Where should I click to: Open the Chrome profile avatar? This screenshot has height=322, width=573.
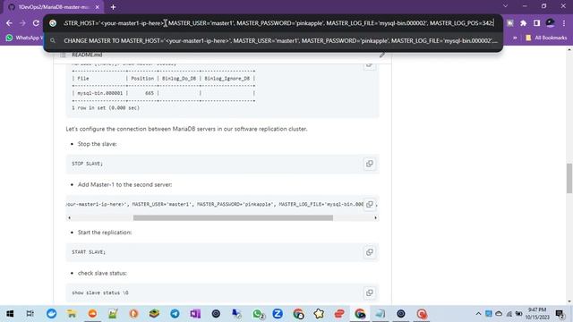(550, 23)
